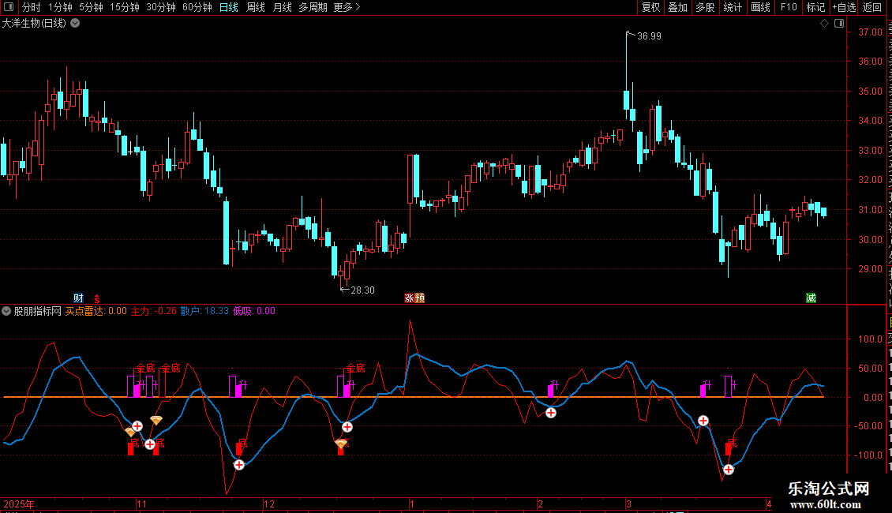Click the red S marker under chart

coord(97,298)
